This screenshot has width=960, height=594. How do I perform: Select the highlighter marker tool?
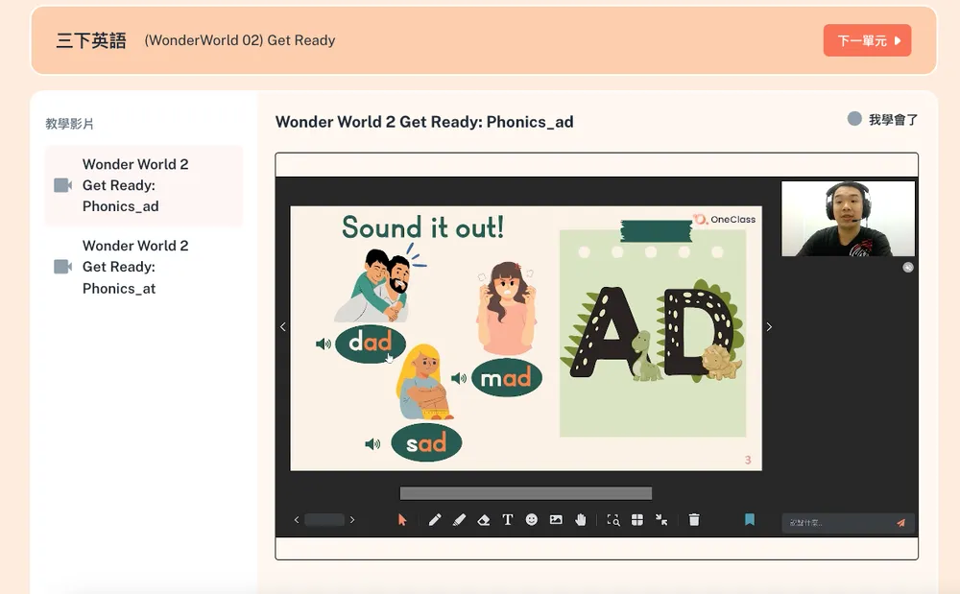[x=459, y=520]
